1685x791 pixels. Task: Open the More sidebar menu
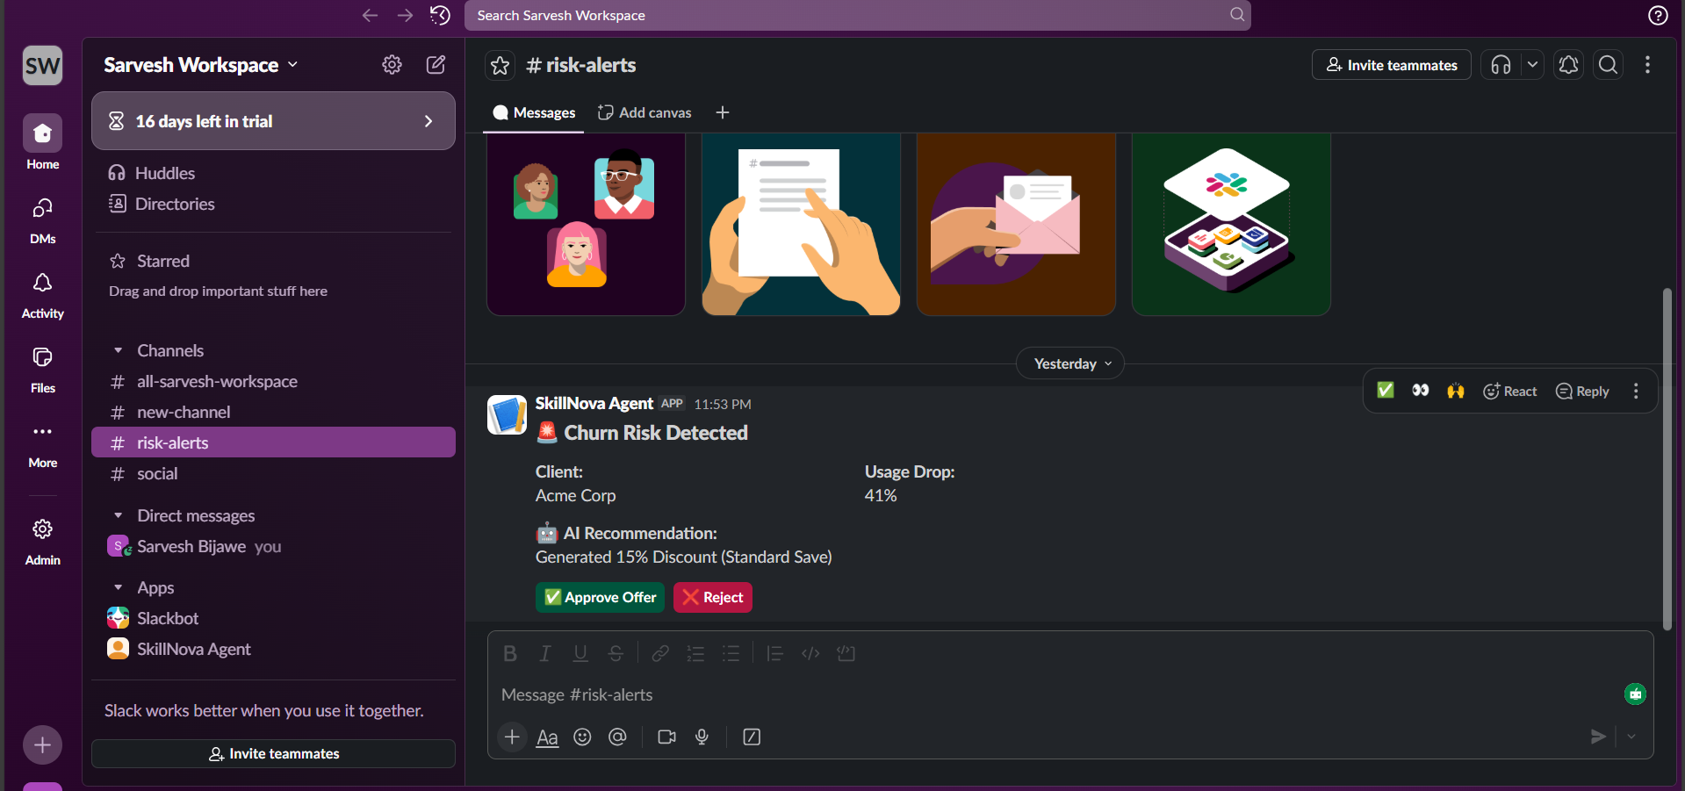[42, 444]
